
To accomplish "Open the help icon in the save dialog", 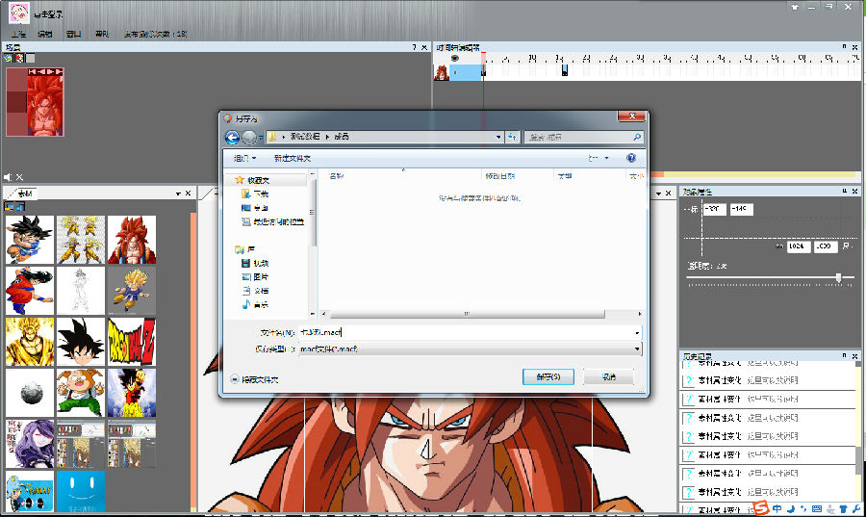I will [631, 157].
